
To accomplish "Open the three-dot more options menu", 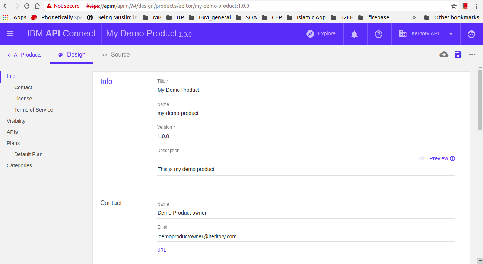I will [472, 55].
